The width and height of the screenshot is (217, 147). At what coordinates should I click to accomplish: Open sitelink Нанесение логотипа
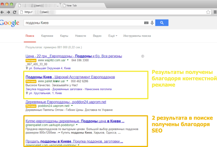(98, 89)
